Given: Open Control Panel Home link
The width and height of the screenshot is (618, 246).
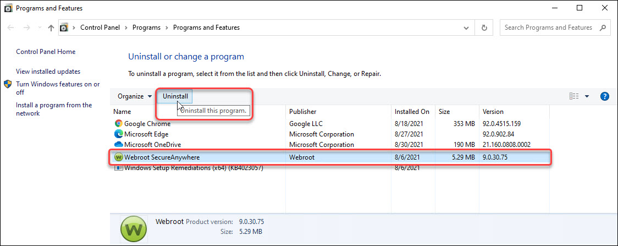Looking at the screenshot, I should click(46, 52).
